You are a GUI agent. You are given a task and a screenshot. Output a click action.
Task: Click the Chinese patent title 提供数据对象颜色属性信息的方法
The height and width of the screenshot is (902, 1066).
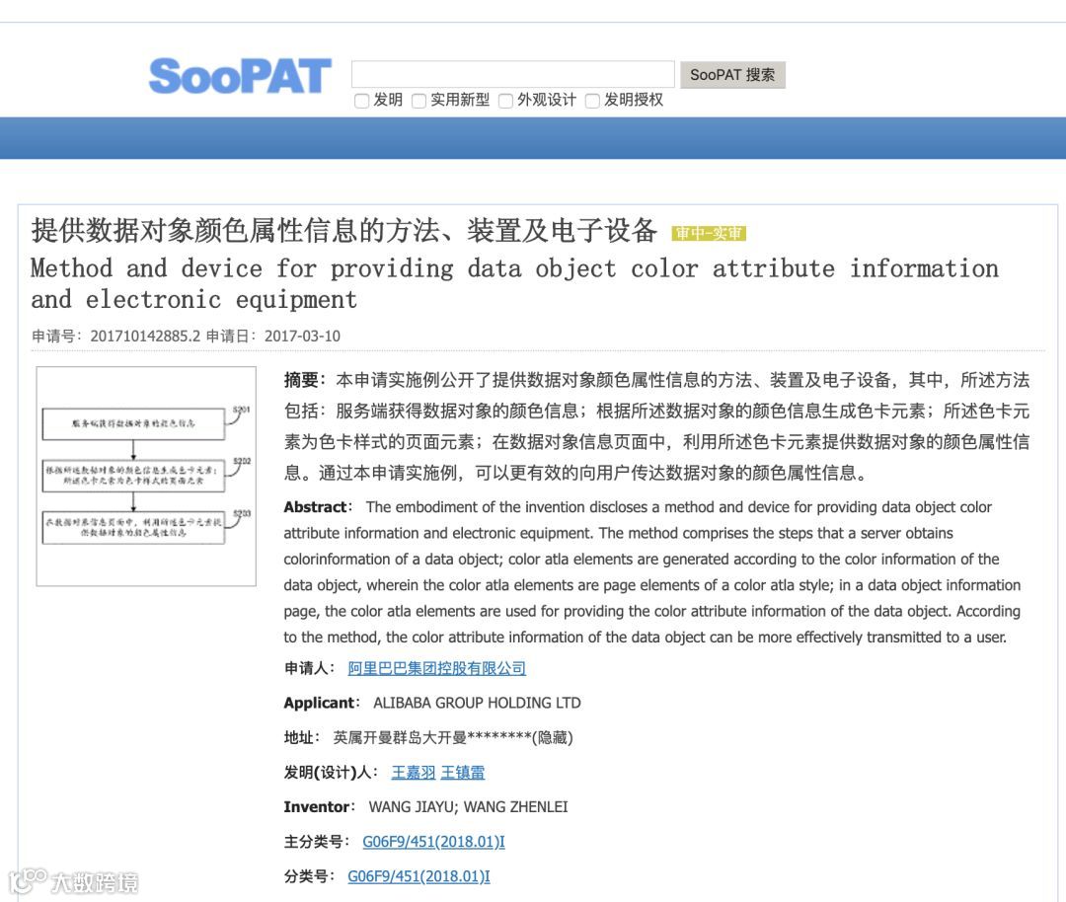tap(236, 230)
